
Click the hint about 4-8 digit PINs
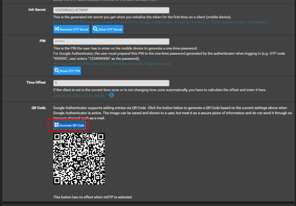click(x=112, y=64)
